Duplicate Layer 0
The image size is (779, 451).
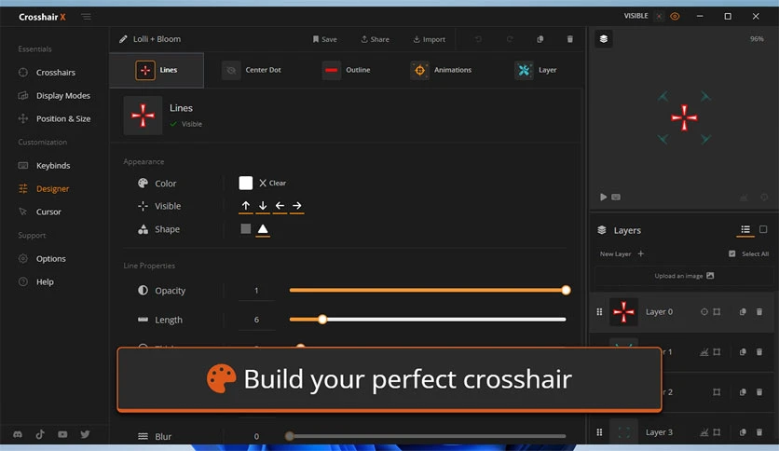click(743, 312)
